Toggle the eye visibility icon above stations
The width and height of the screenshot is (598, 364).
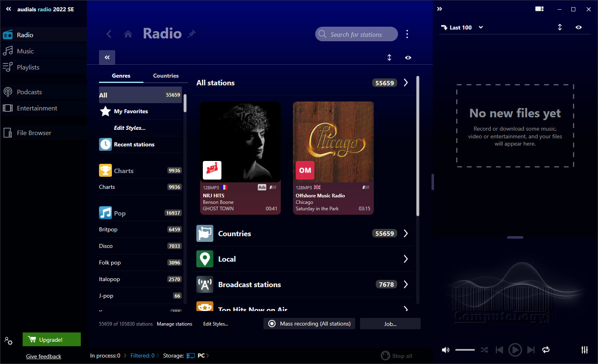(x=408, y=57)
